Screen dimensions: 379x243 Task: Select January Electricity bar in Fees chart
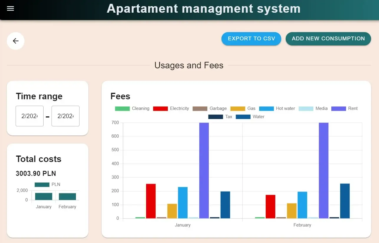(x=151, y=201)
